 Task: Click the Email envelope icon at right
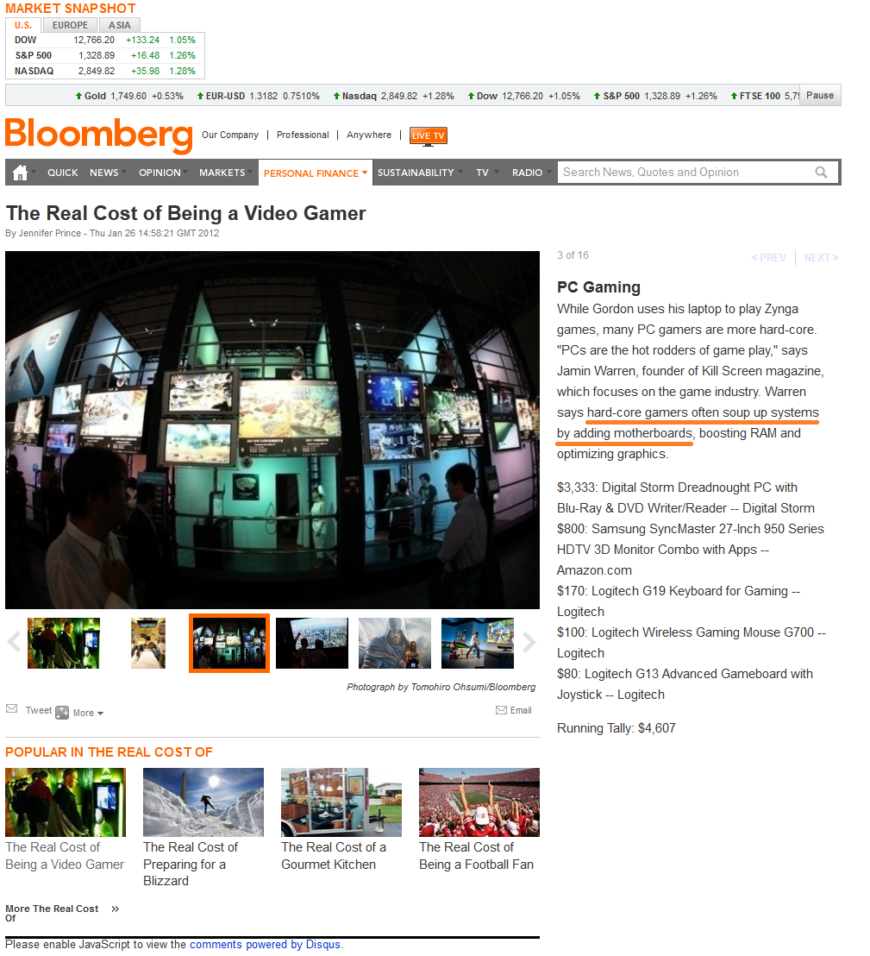tap(502, 710)
